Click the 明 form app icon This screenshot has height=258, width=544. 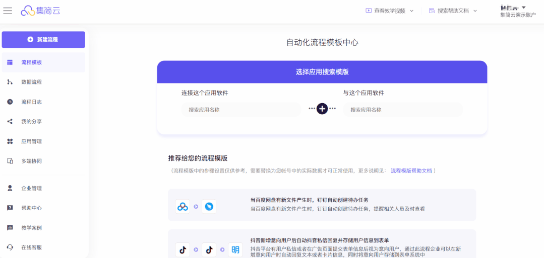[x=235, y=249]
